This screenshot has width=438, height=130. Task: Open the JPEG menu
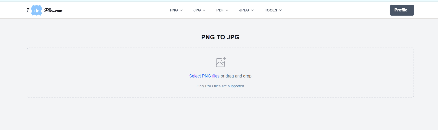tap(244, 10)
